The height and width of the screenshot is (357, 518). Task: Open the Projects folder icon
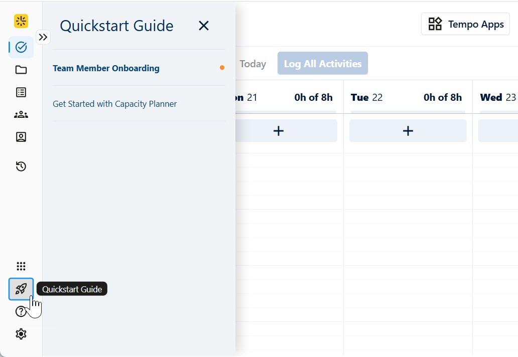(x=21, y=70)
